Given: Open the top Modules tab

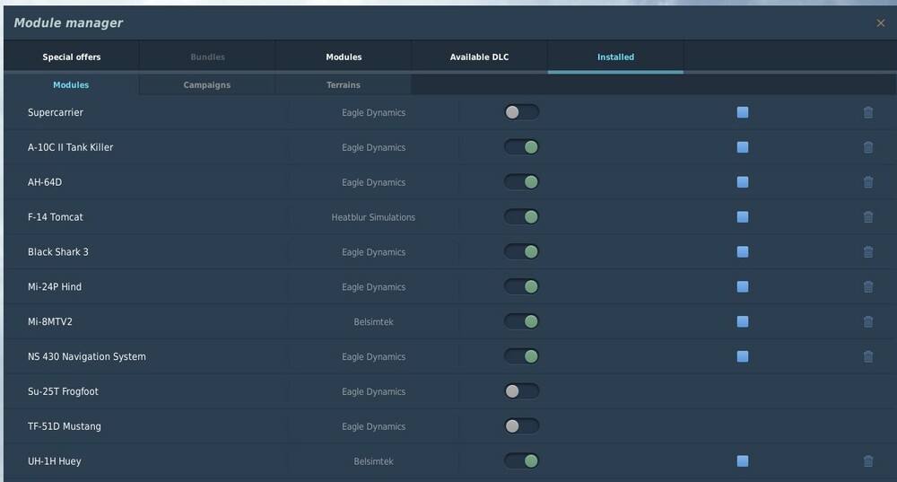Looking at the screenshot, I should tap(344, 57).
